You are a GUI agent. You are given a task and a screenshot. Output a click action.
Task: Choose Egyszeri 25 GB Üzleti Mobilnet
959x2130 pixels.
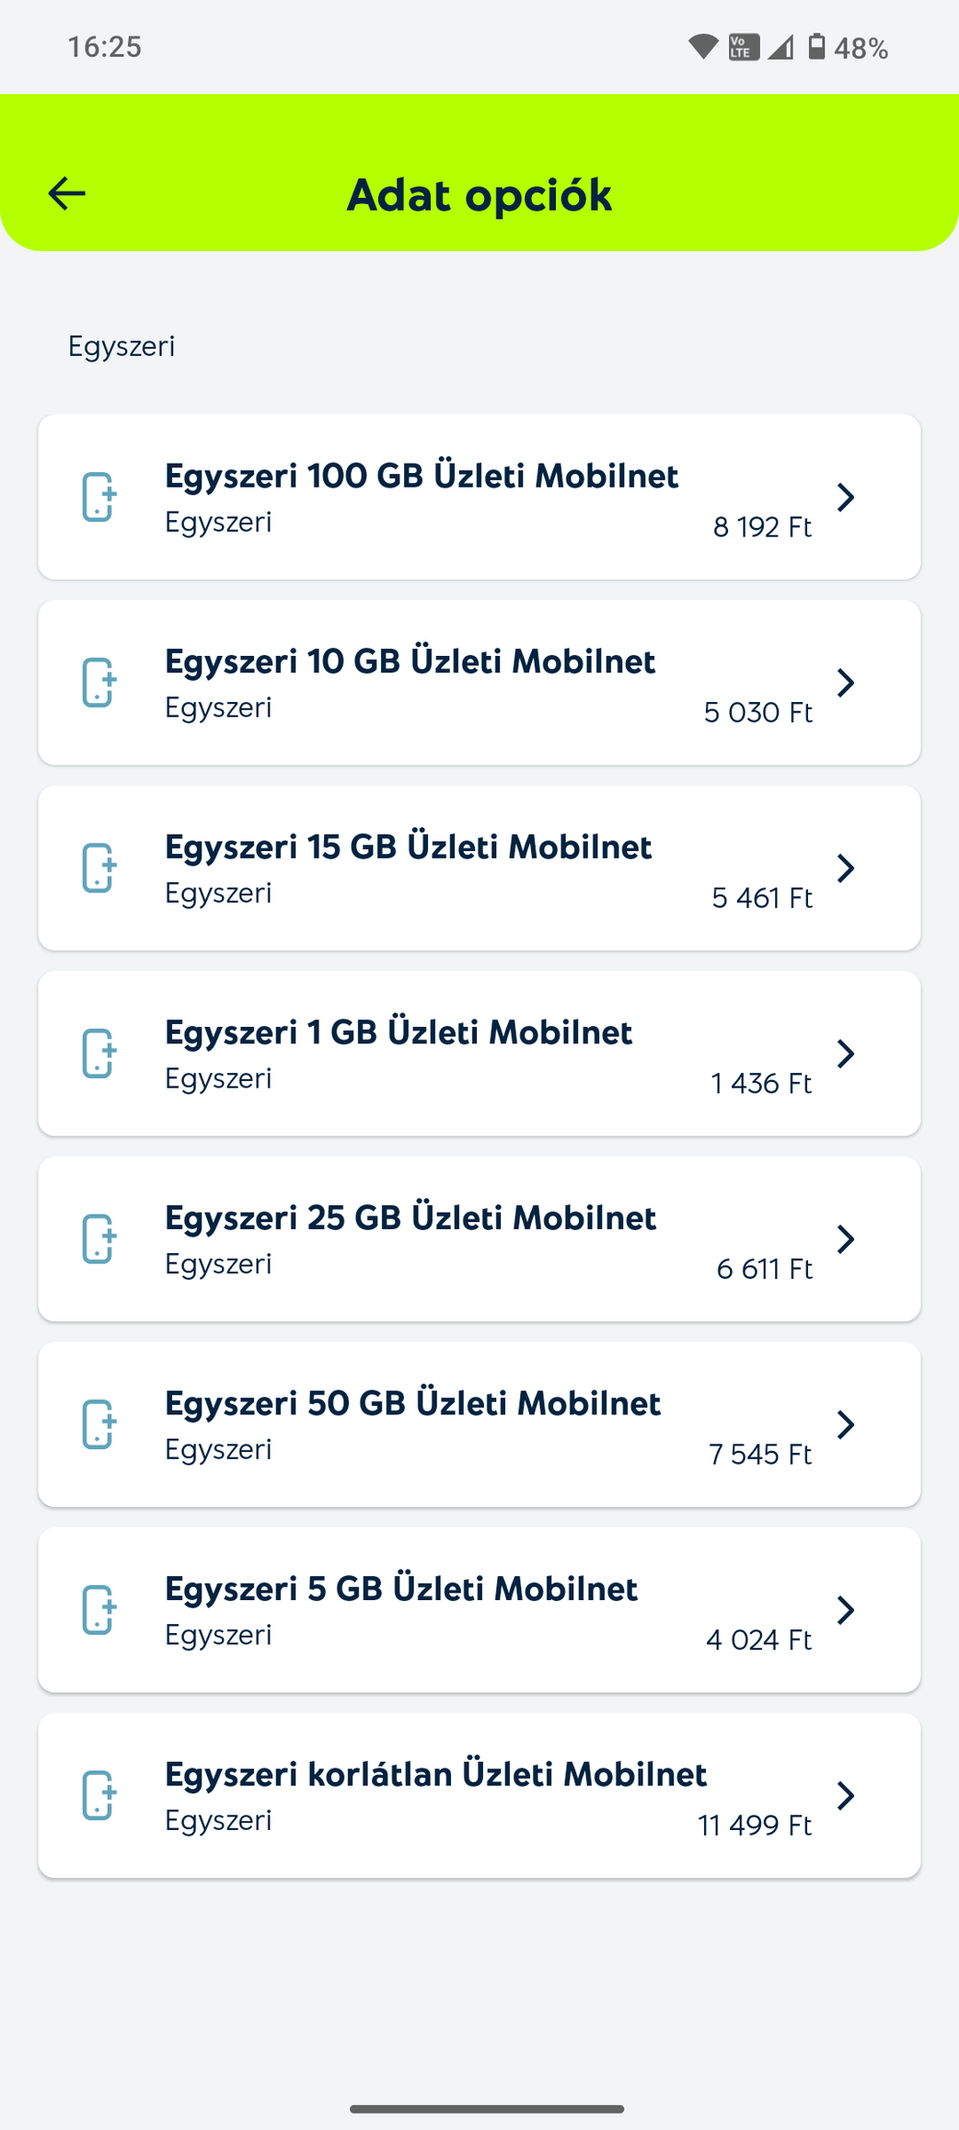pyautogui.click(x=410, y=1218)
